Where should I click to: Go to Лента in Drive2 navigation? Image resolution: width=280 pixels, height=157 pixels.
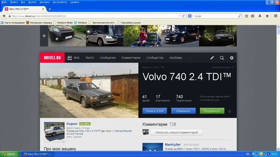click(90, 58)
